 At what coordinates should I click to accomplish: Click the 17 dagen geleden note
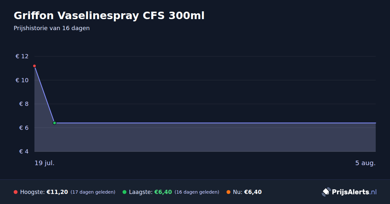[x=93, y=192]
